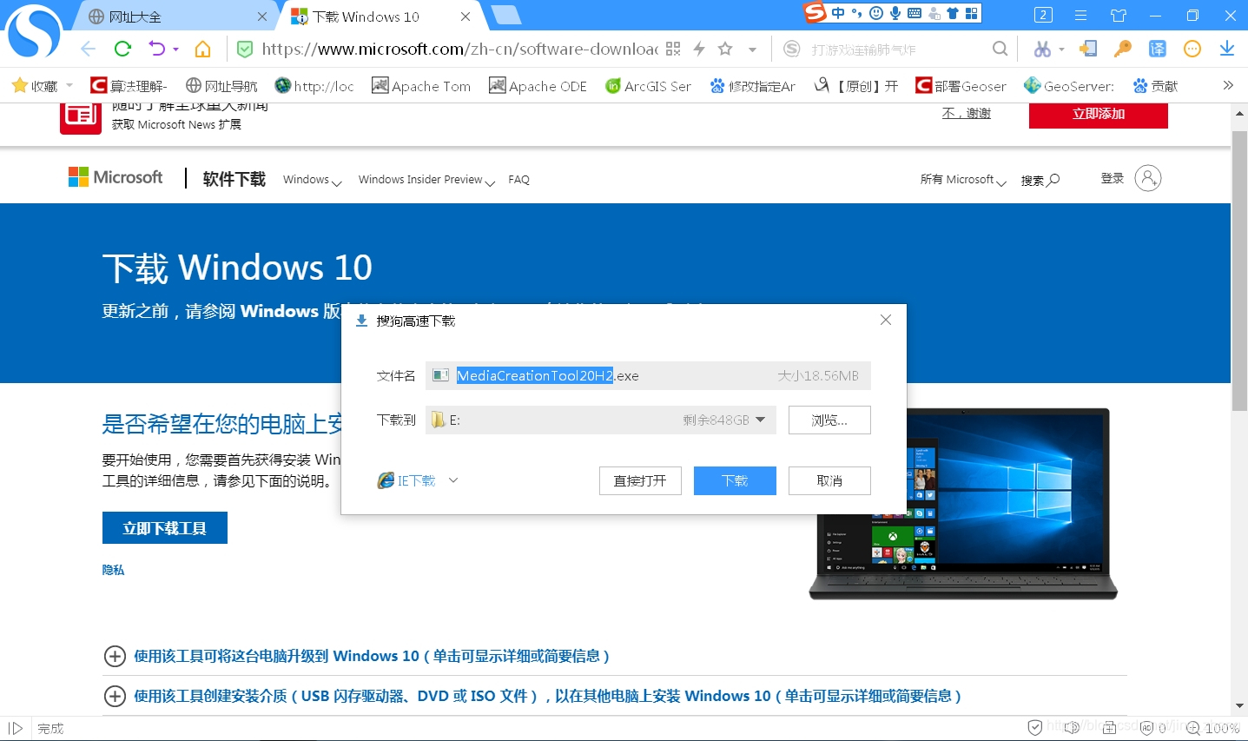Reload the page with the green refresh icon
Viewport: 1248px width, 741px height.
[122, 49]
